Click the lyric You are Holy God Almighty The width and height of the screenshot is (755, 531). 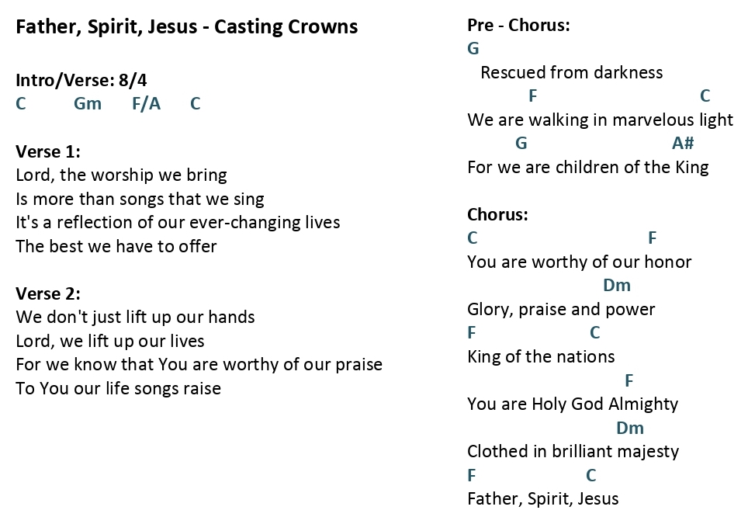pyautogui.click(x=573, y=404)
